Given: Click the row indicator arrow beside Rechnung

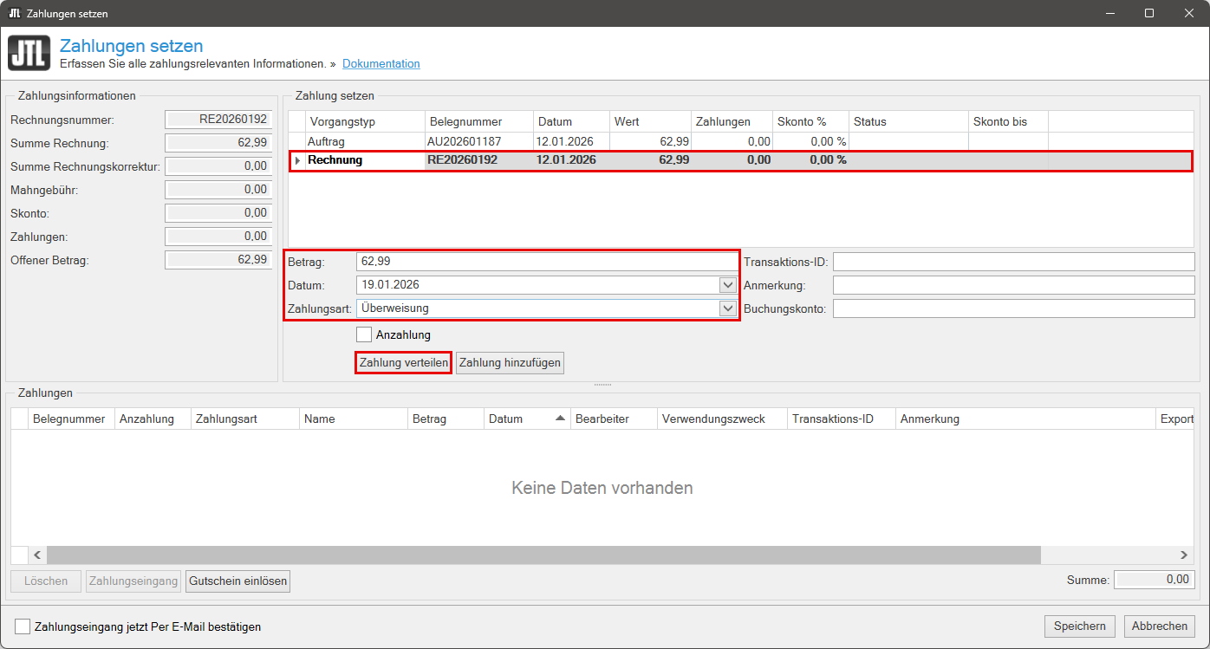Looking at the screenshot, I should click(x=297, y=160).
